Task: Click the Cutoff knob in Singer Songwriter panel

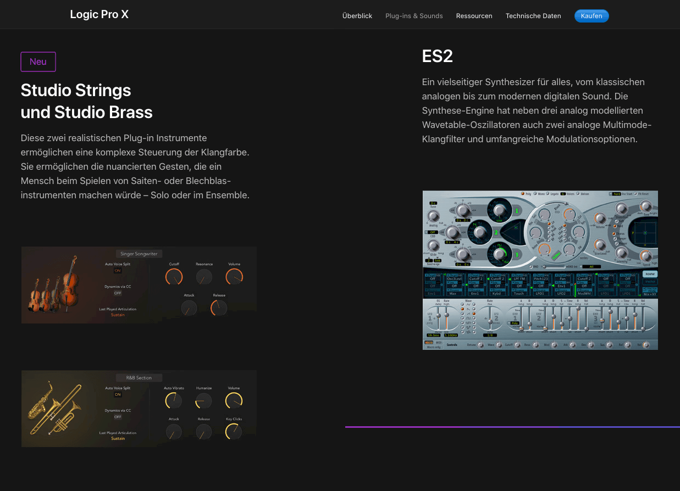Action: point(174,277)
